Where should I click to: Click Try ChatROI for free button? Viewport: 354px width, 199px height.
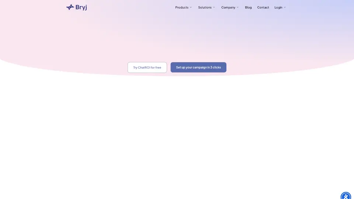tap(147, 67)
